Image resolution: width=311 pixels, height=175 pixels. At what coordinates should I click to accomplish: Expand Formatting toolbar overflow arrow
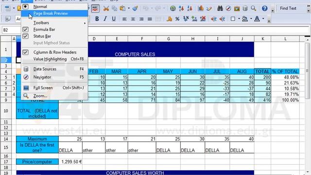click(x=269, y=21)
